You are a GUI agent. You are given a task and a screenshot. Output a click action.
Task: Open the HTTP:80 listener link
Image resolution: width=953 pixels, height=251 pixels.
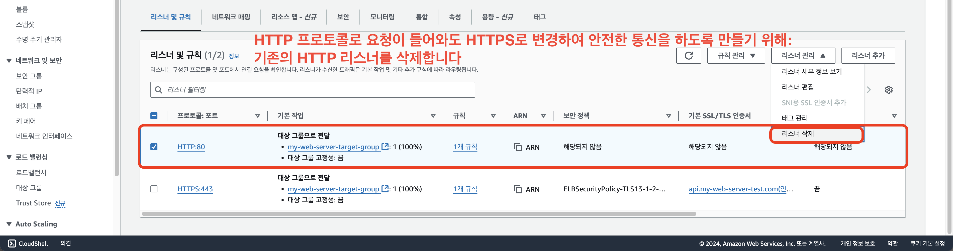(x=191, y=147)
